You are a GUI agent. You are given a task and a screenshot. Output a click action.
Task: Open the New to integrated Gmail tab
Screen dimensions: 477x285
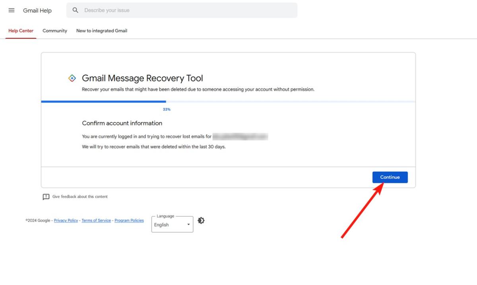pyautogui.click(x=101, y=31)
